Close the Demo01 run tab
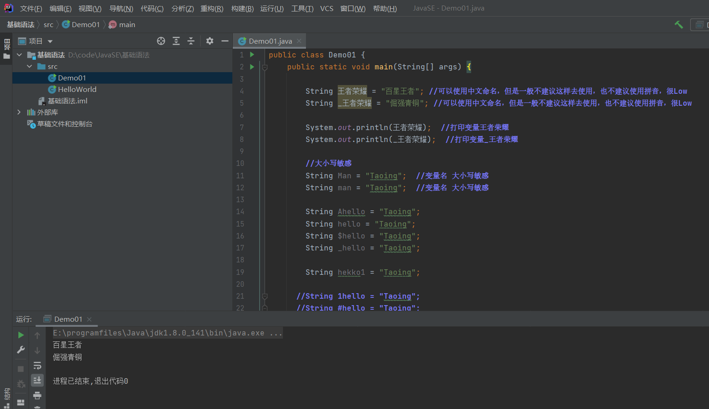Viewport: 709px width, 409px height. coord(89,319)
